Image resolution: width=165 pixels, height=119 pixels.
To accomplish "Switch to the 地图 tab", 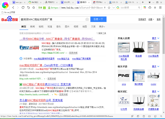I will pos(85,27).
